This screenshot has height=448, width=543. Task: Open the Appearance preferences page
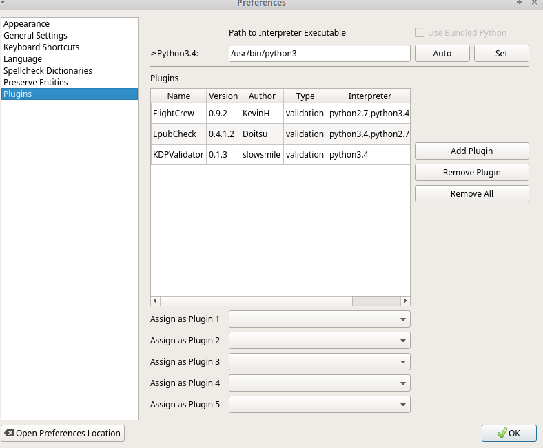click(70, 24)
